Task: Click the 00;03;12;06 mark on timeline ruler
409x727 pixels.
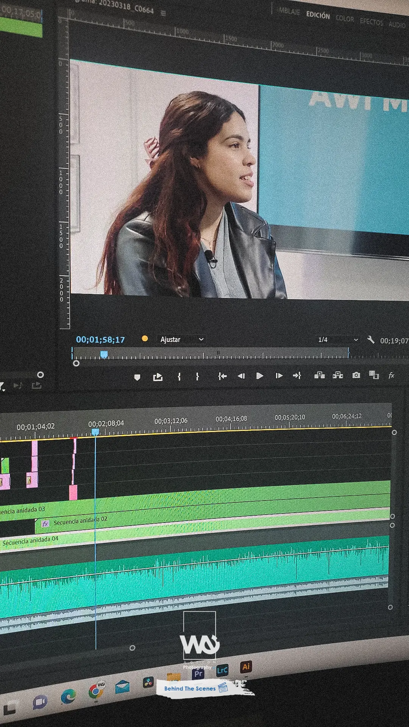Action: (171, 421)
